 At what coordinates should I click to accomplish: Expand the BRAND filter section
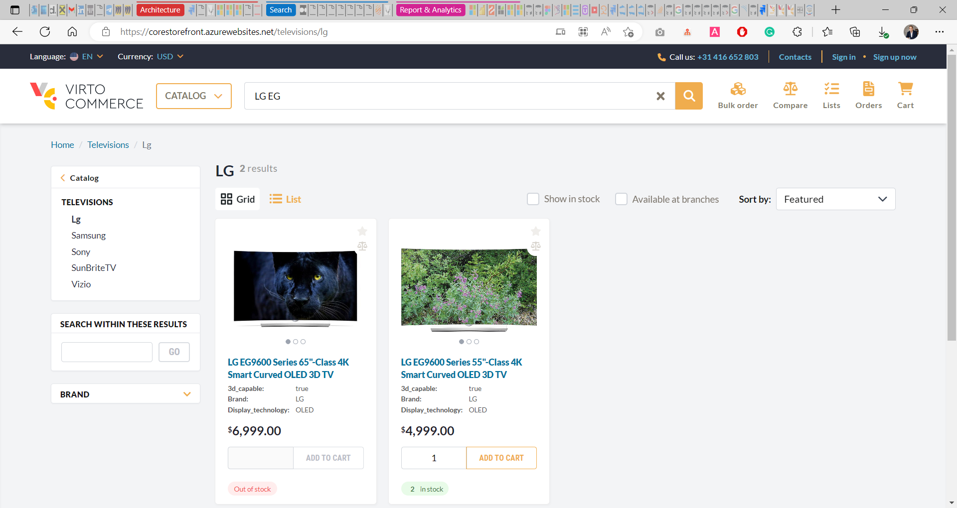[126, 394]
